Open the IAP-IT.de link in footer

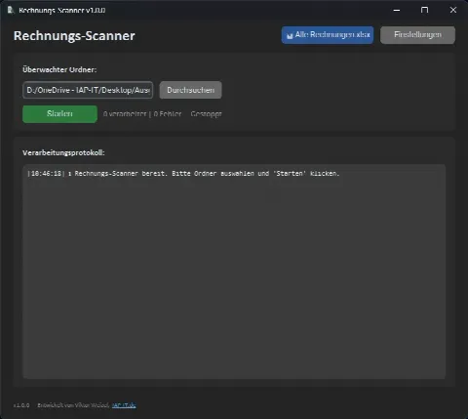[x=124, y=405]
